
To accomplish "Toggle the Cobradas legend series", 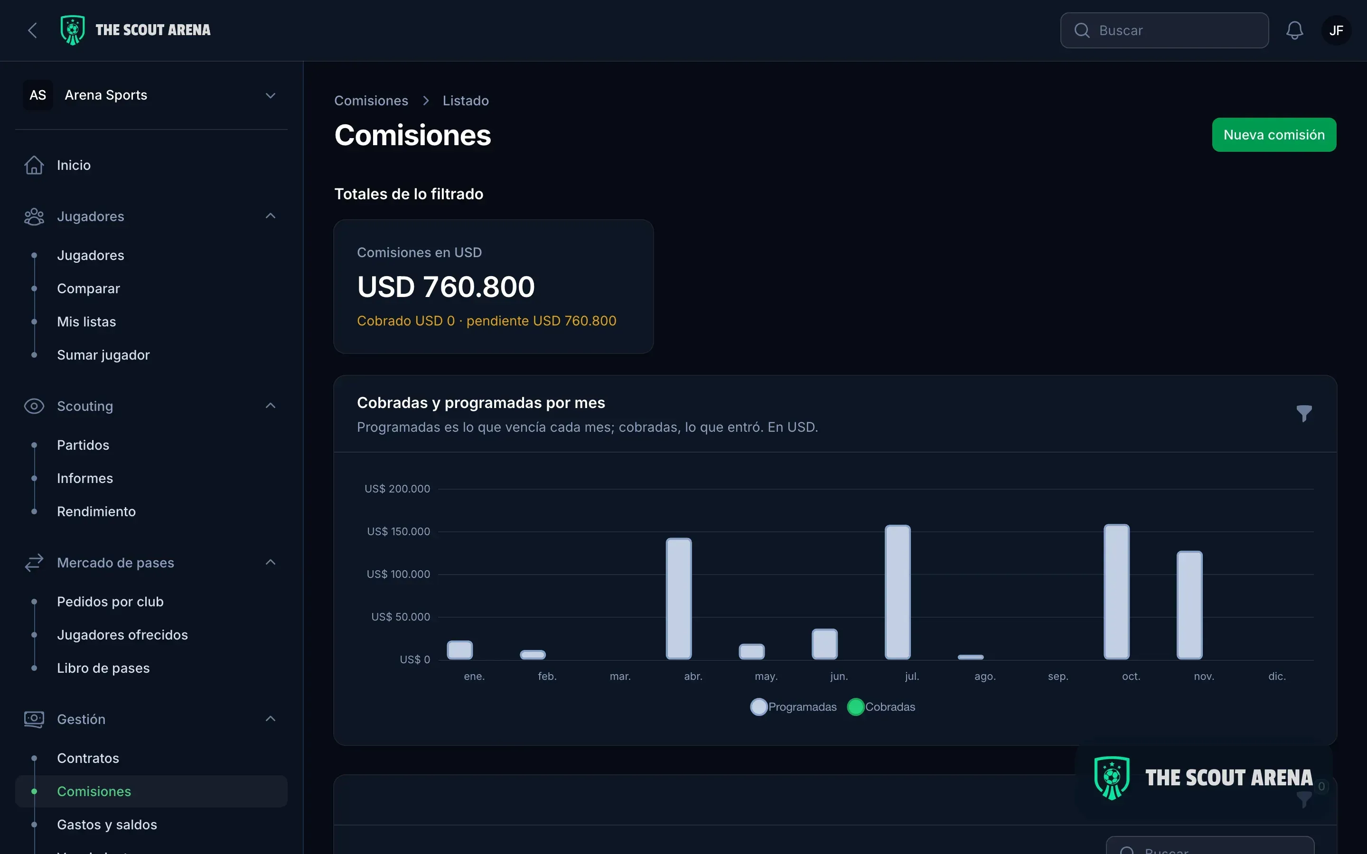I will click(881, 706).
